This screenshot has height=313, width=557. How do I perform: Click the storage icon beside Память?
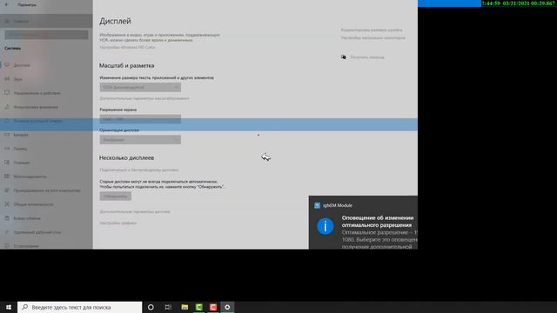coord(7,149)
